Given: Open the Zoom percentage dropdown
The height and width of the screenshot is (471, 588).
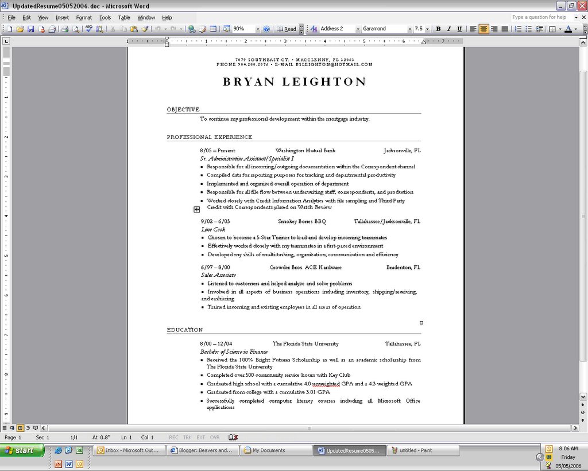Looking at the screenshot, I should coord(258,29).
